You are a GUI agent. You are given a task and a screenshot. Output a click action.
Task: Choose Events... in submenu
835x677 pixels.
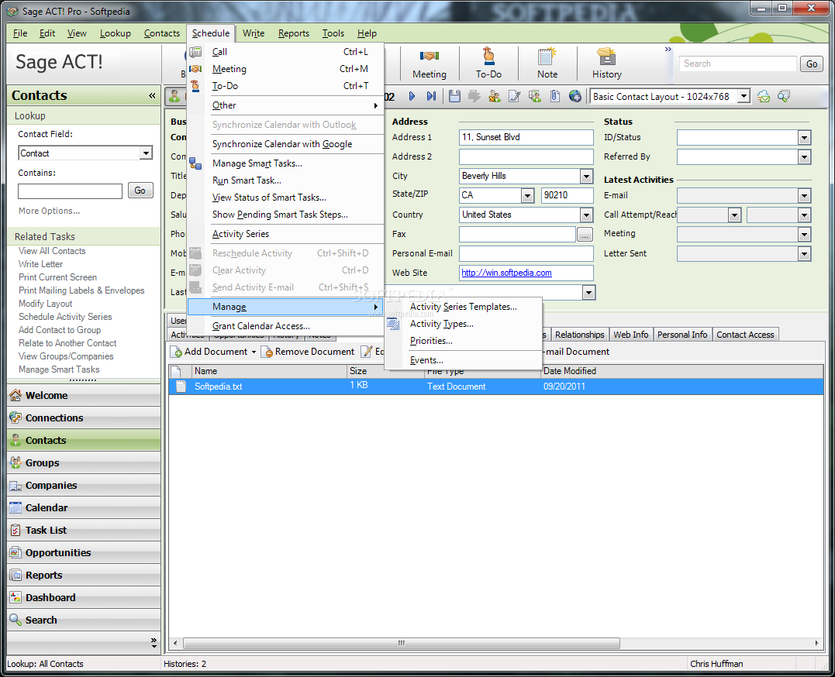pos(464,360)
